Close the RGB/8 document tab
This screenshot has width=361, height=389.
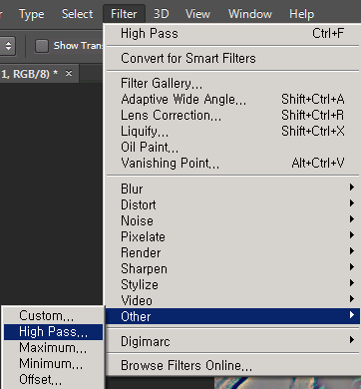point(69,73)
